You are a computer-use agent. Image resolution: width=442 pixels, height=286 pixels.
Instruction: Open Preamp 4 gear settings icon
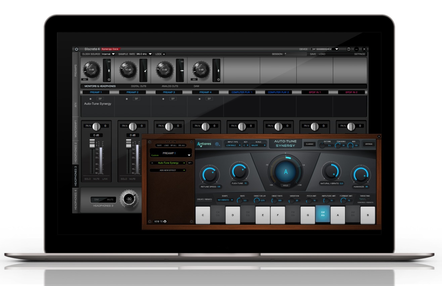218,80
